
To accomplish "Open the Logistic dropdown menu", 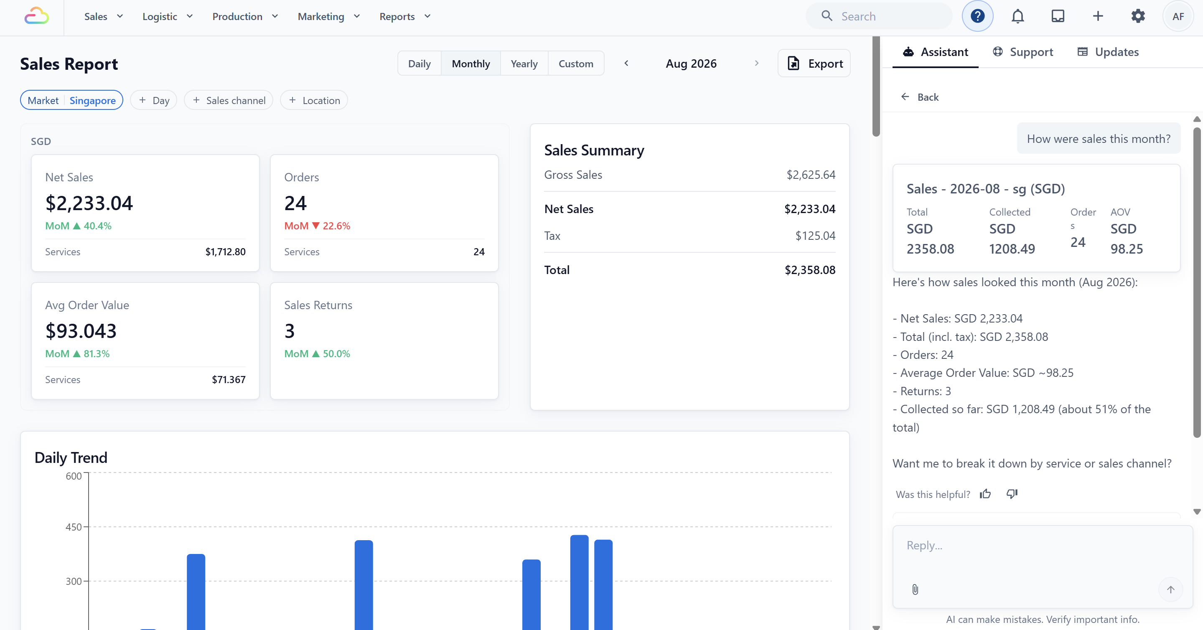I will click(168, 16).
